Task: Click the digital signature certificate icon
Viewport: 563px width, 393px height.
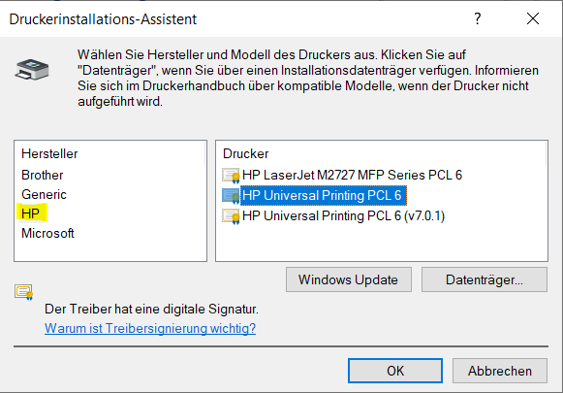Action: [x=23, y=292]
